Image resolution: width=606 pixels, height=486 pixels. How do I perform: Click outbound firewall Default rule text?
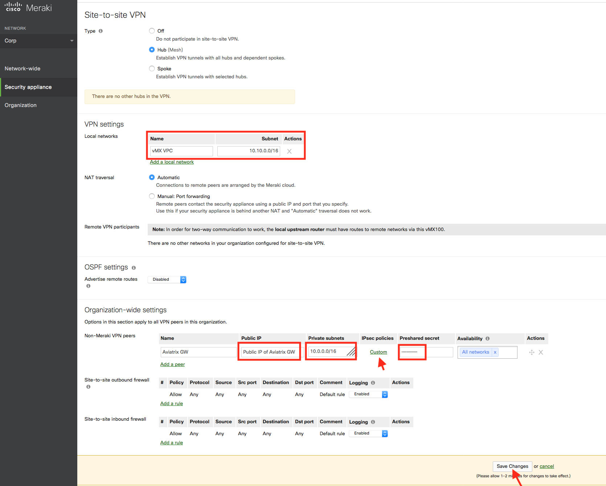pos(332,395)
